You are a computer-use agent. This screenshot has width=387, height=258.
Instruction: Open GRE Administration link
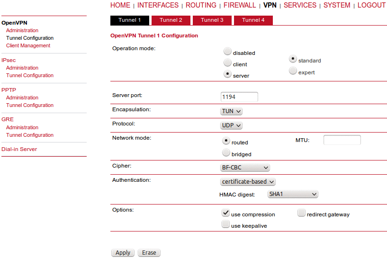coord(22,127)
